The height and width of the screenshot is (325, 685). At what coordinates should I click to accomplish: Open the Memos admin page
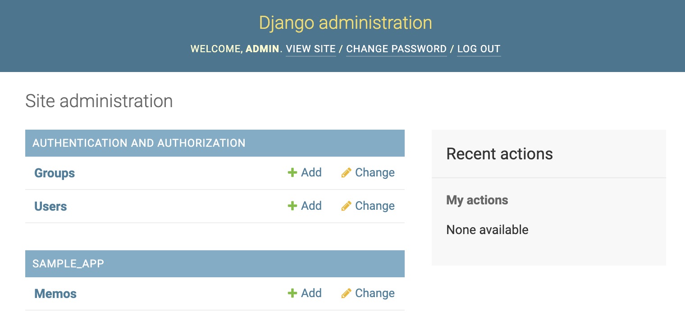pyautogui.click(x=55, y=293)
